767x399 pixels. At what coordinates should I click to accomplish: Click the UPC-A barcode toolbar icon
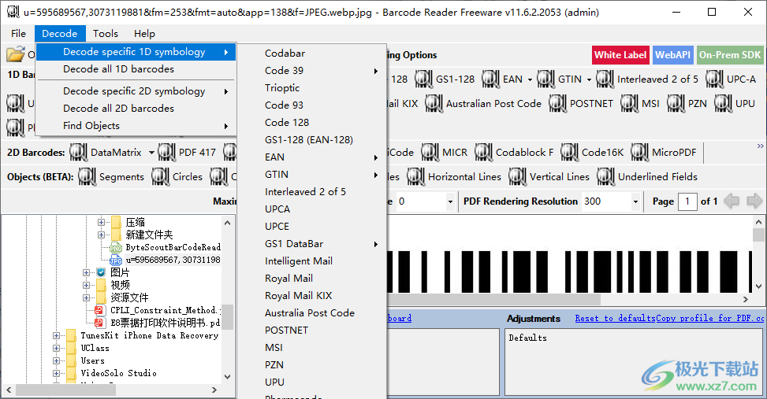[715, 79]
